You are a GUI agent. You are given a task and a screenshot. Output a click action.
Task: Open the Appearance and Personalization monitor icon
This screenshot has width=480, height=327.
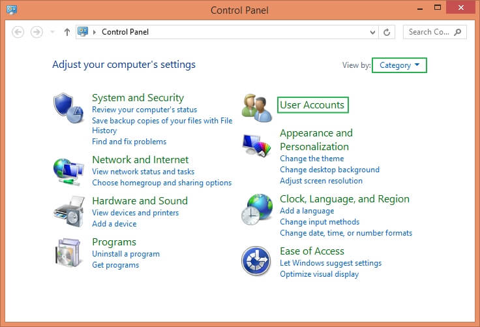point(256,146)
